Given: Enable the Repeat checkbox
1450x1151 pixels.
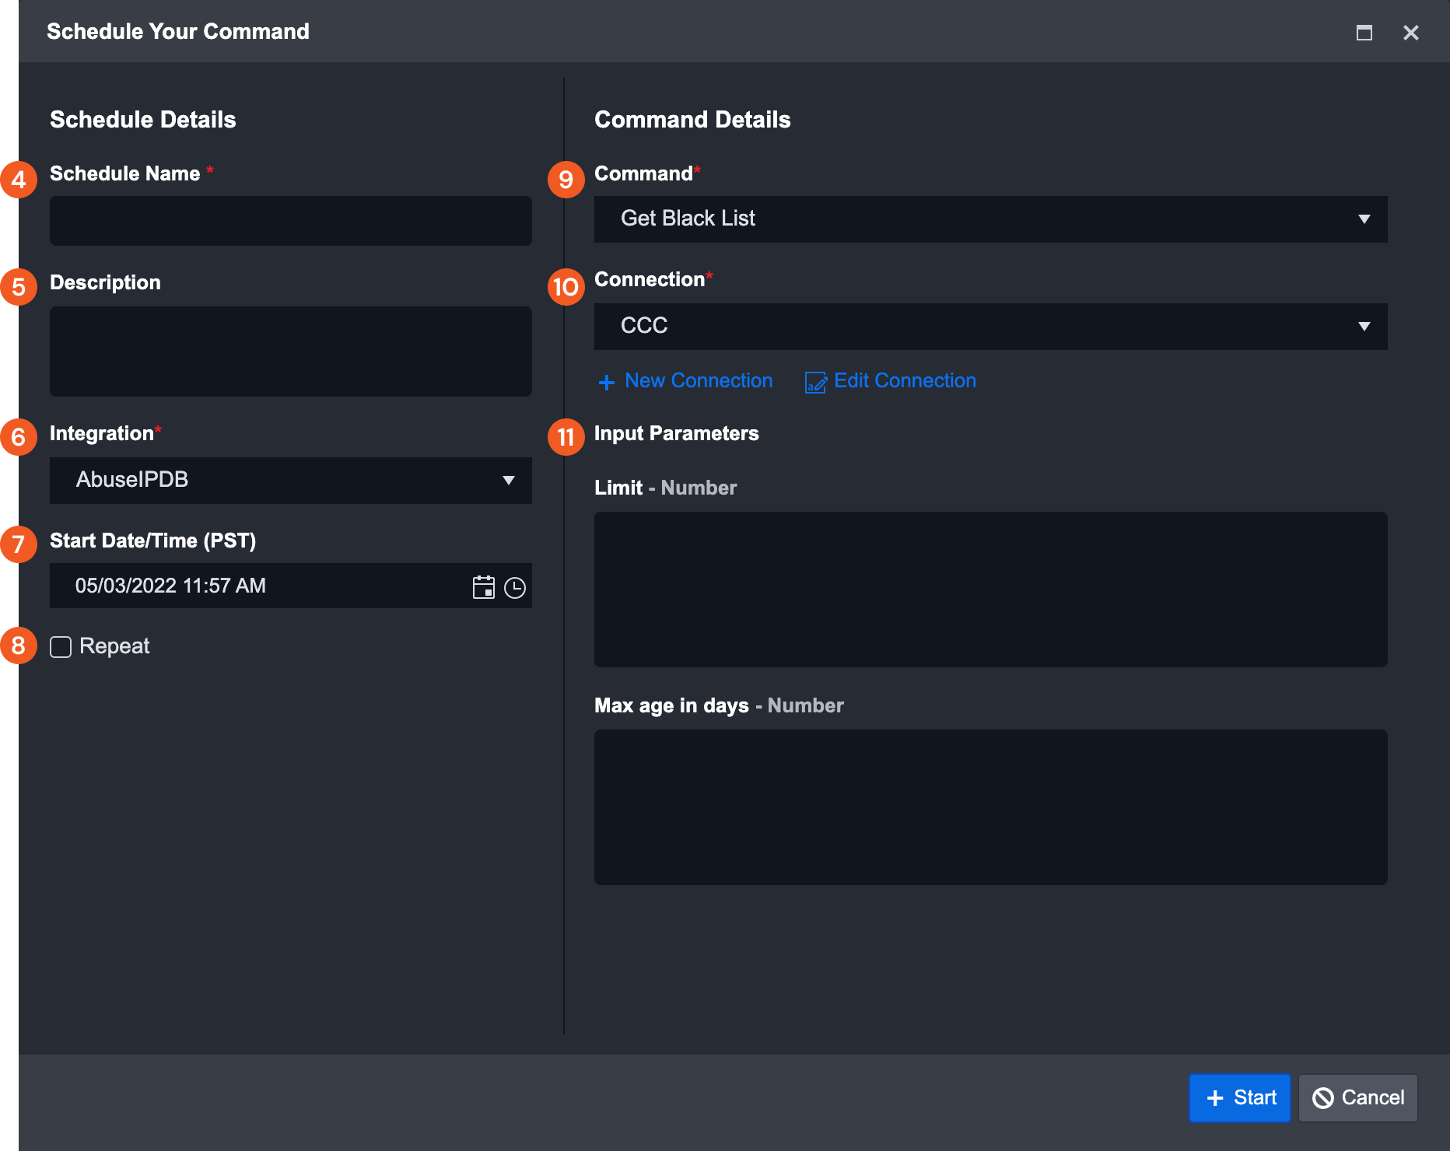Looking at the screenshot, I should [61, 647].
